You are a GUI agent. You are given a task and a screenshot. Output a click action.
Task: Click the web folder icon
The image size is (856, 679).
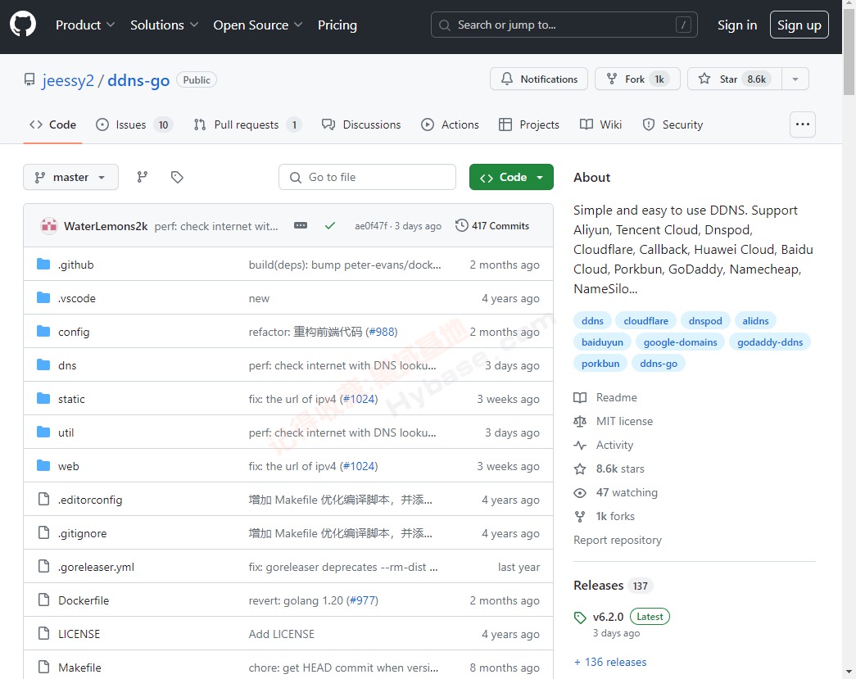click(43, 465)
